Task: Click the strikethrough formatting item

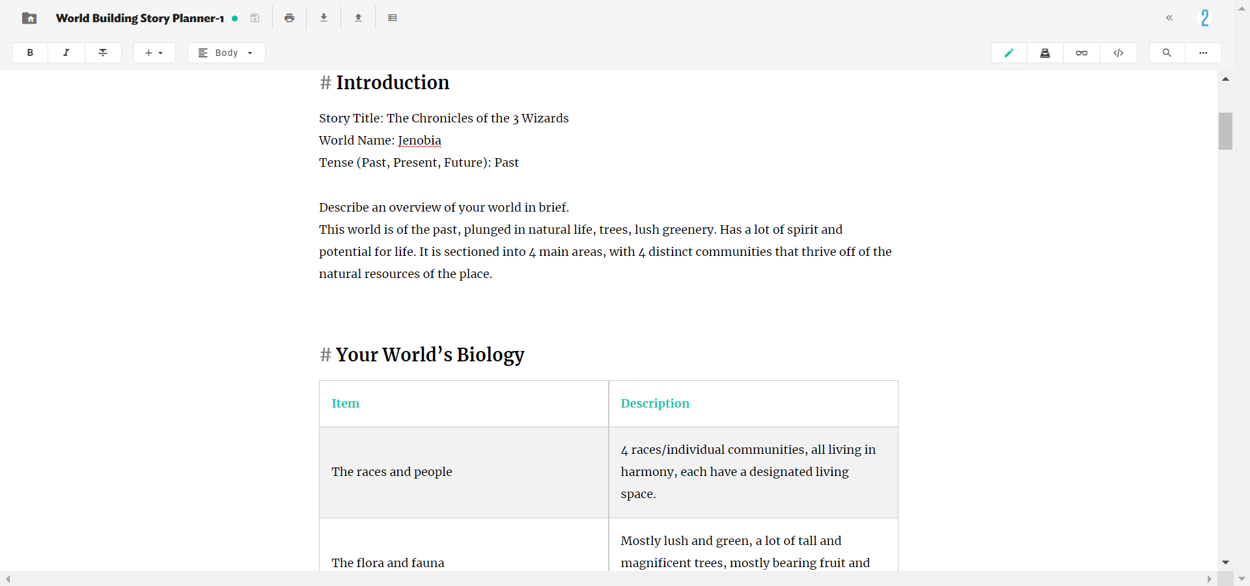Action: 104,53
